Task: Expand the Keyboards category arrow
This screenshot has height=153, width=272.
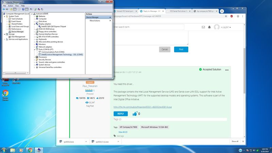Action: pos(35,39)
